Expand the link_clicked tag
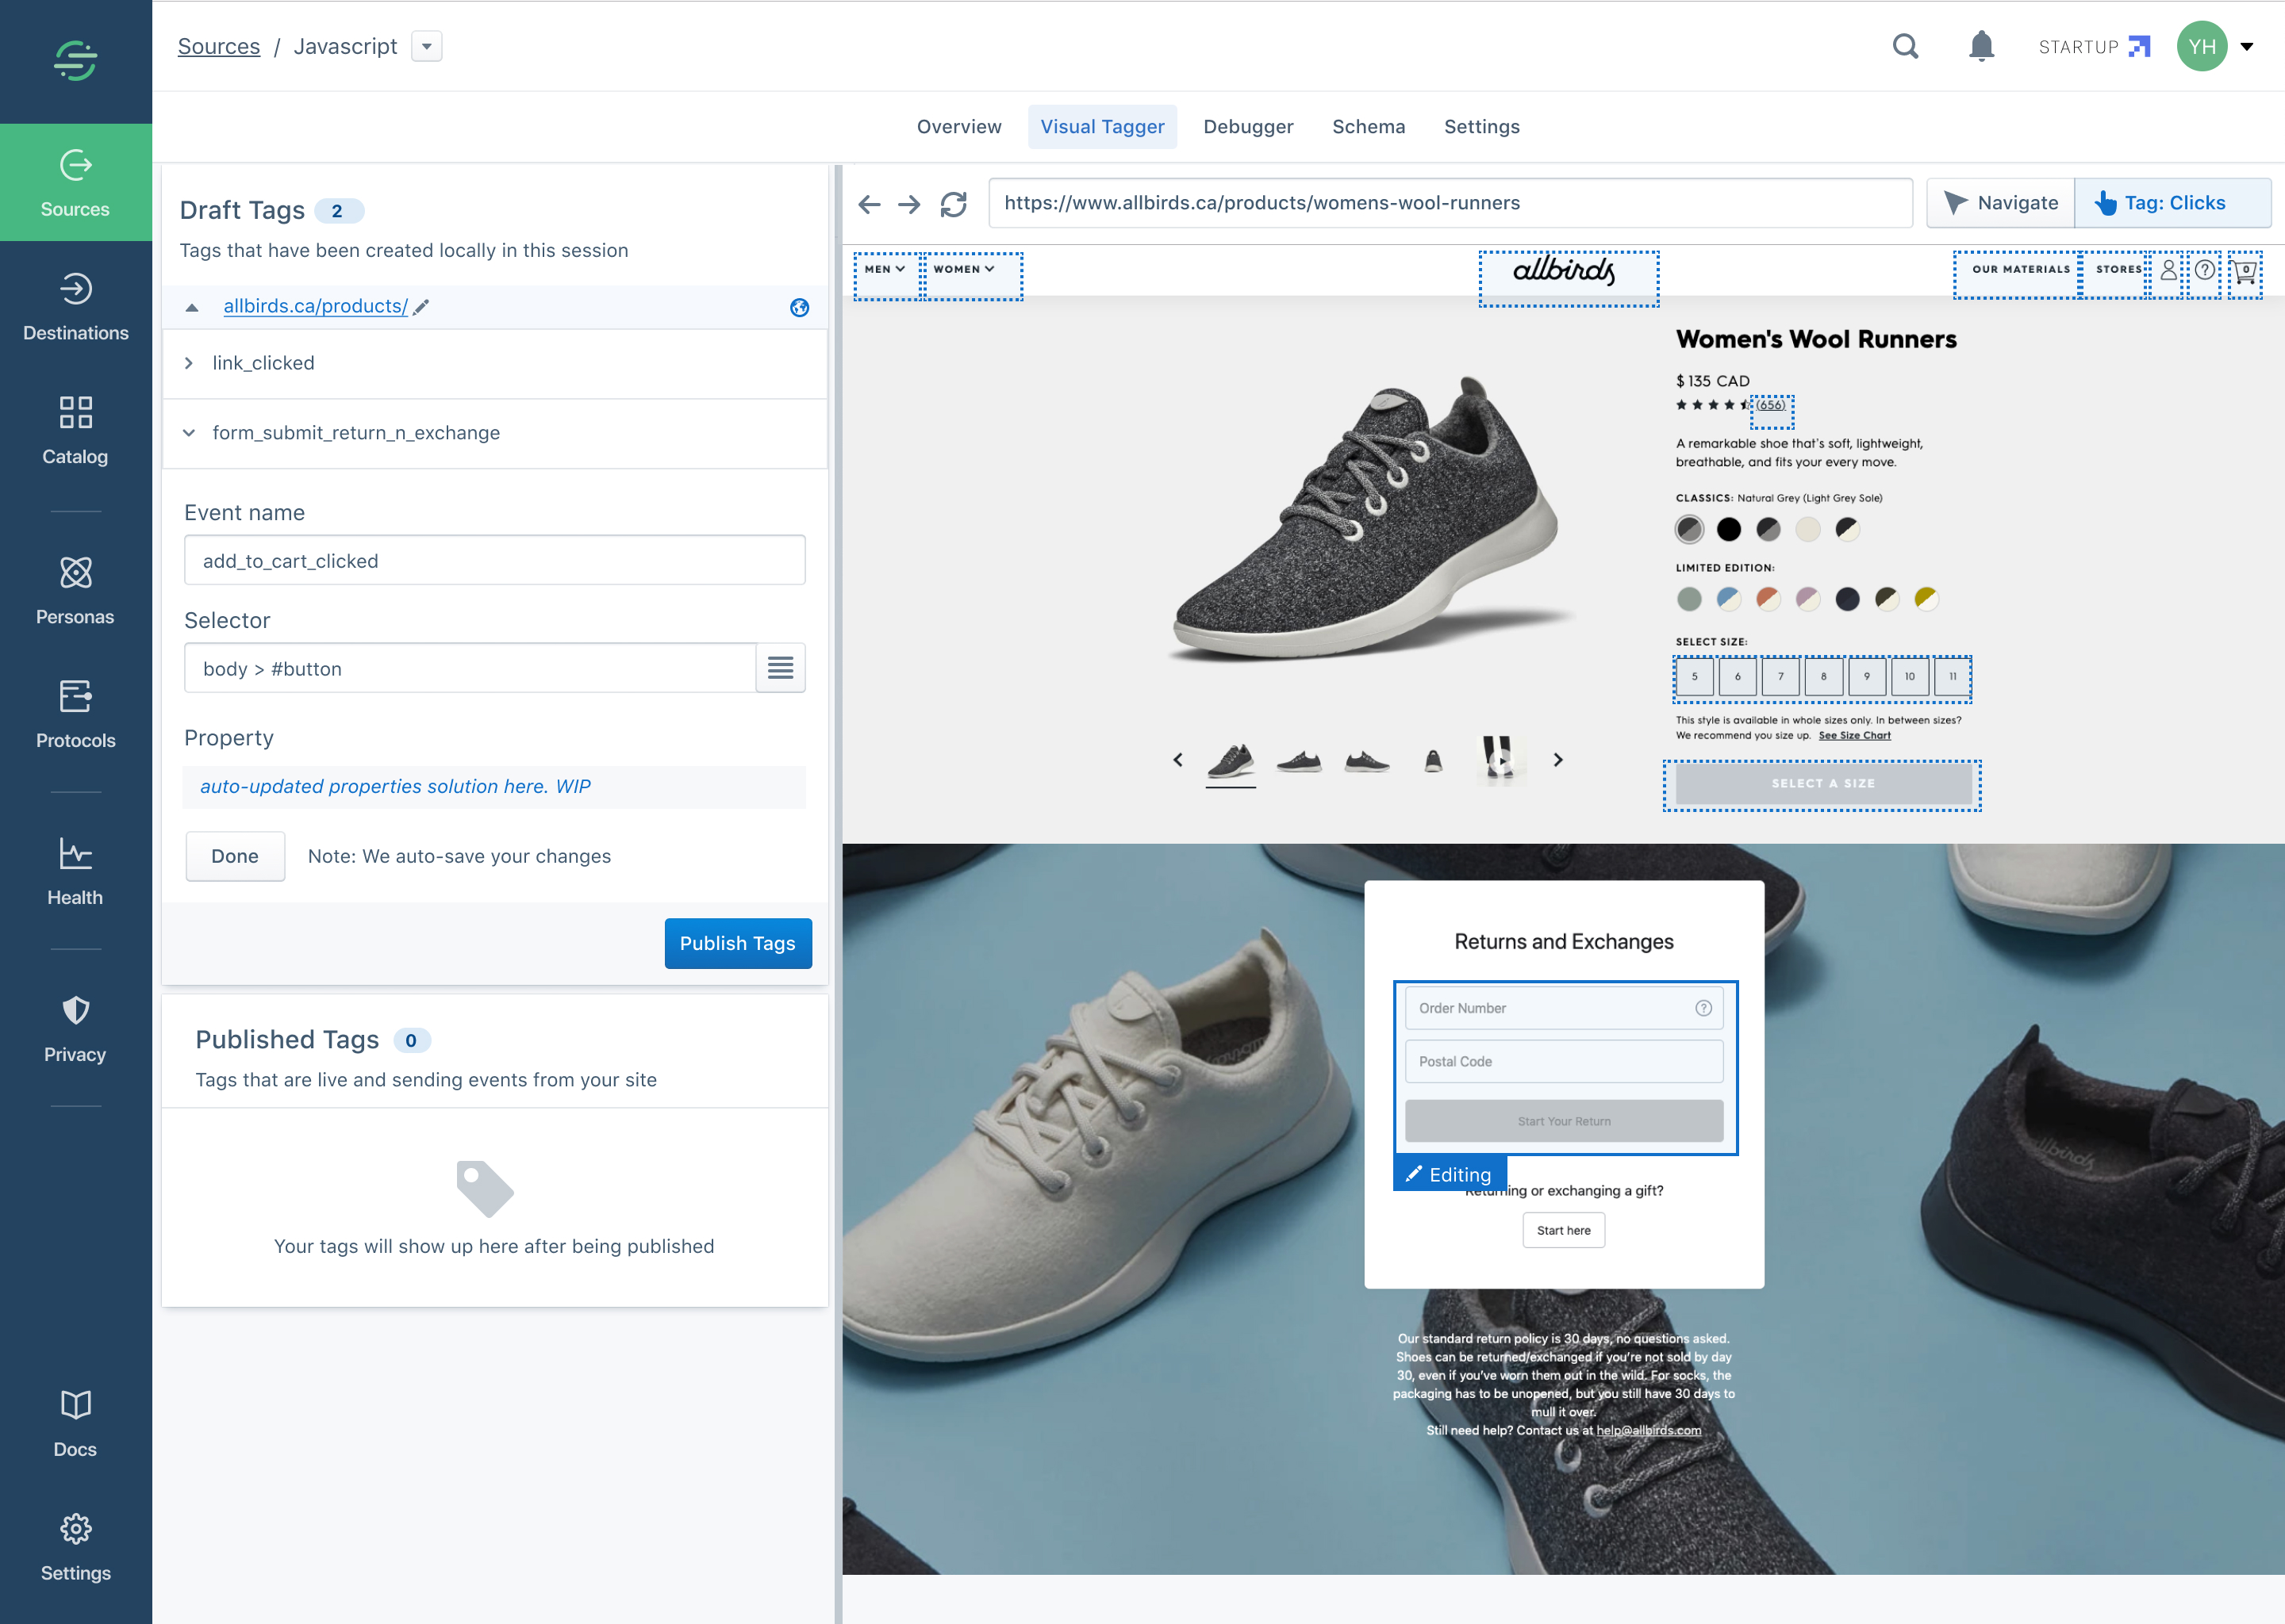 tap(189, 363)
